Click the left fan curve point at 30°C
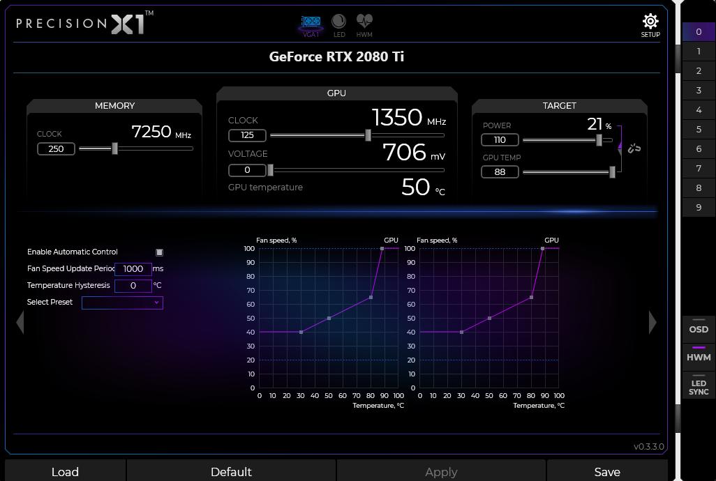 point(301,332)
